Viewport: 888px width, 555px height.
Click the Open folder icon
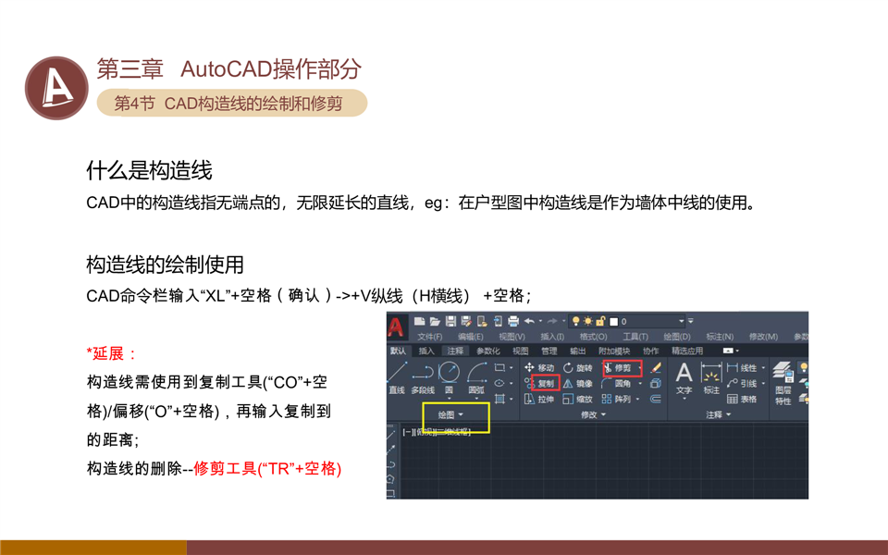pyautogui.click(x=435, y=321)
